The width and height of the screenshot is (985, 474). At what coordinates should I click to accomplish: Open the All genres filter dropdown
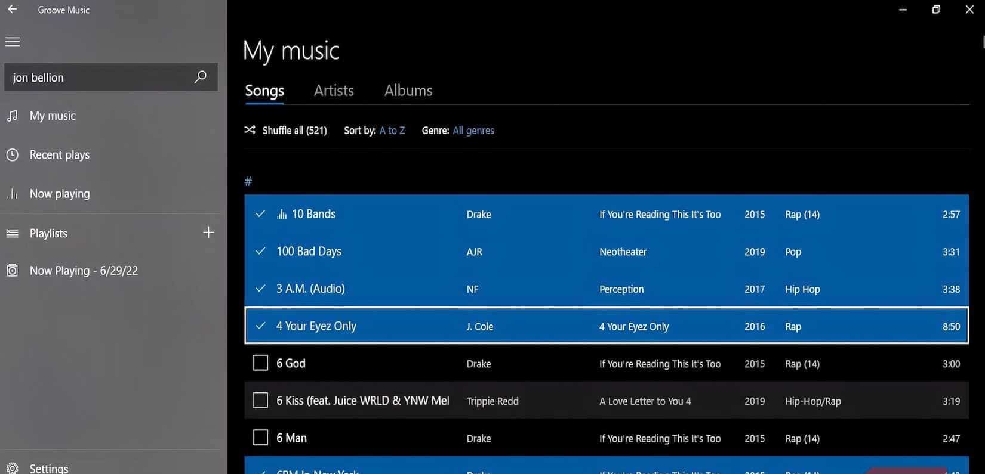pos(473,130)
